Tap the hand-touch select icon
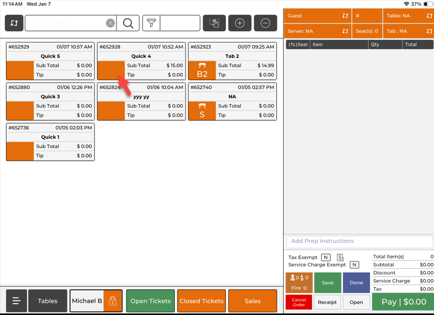 coord(214,23)
